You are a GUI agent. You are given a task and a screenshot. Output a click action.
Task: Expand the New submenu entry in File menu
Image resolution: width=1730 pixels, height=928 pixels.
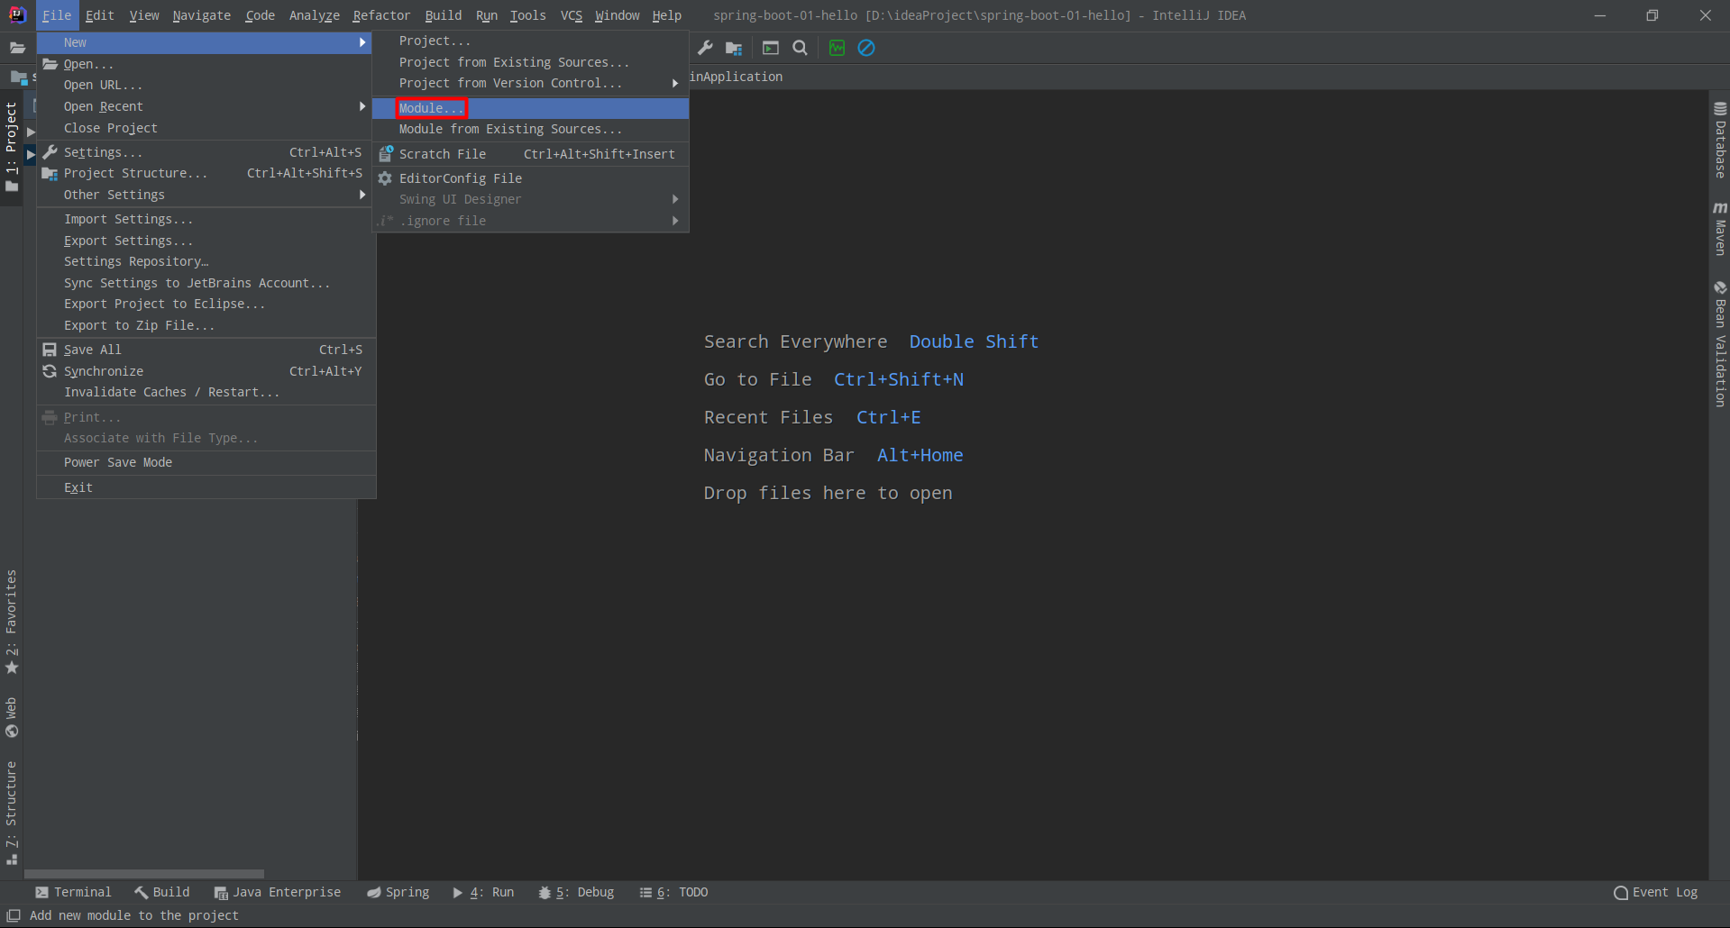point(205,42)
